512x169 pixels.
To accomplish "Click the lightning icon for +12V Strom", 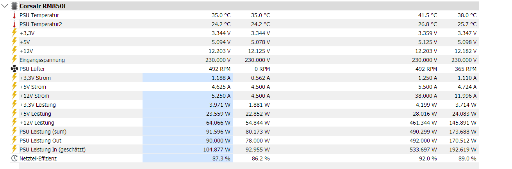I will (x=14, y=96).
